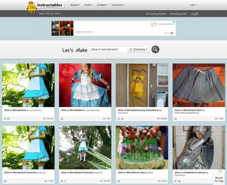This screenshot has width=227, height=185.
Task: Open the Everything category filter dropdown
Action: tap(138, 49)
